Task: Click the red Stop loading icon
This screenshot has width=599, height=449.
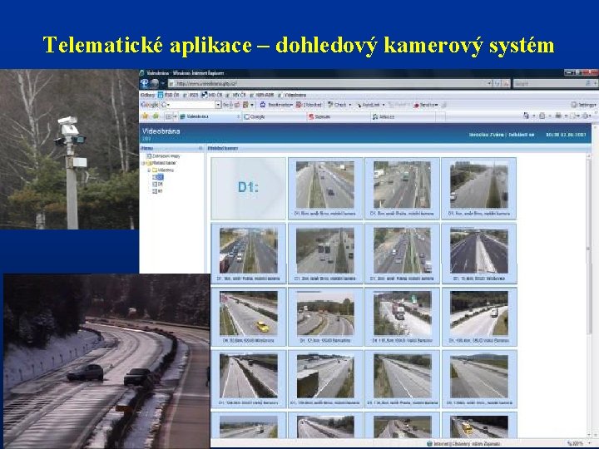Action: 506,83
